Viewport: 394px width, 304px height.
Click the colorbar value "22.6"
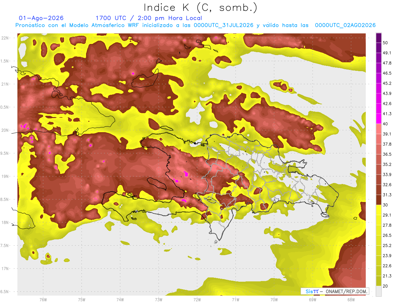(x=387, y=266)
